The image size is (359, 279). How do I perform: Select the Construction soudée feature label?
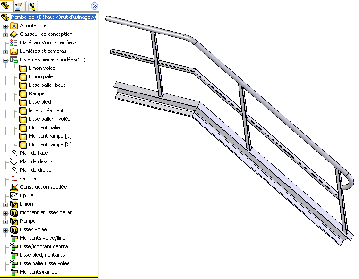[x=43, y=187]
